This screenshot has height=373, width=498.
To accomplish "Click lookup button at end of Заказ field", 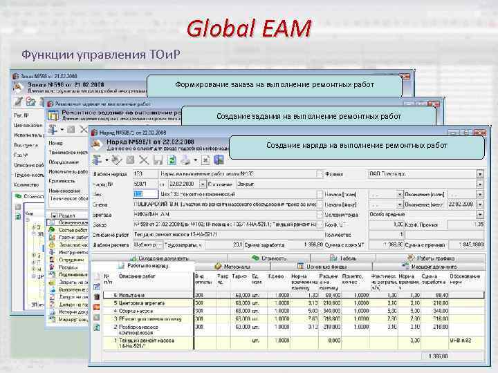I will coord(320,224).
